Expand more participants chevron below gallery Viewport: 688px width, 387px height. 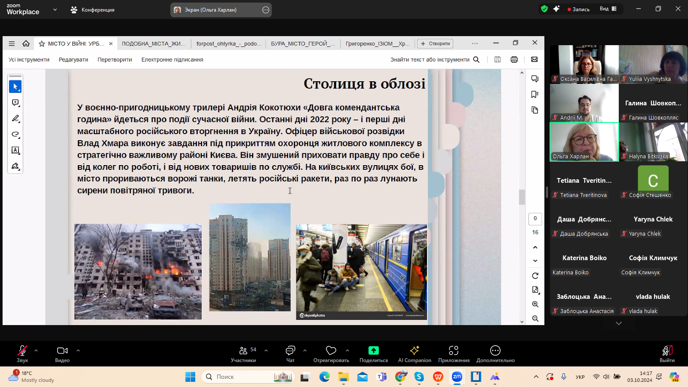(x=618, y=323)
